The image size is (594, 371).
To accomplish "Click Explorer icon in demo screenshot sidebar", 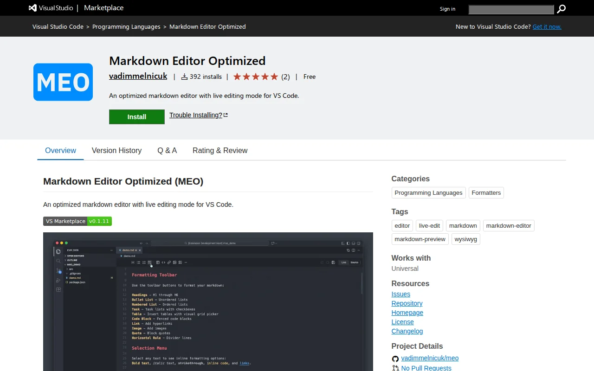I will (58, 251).
